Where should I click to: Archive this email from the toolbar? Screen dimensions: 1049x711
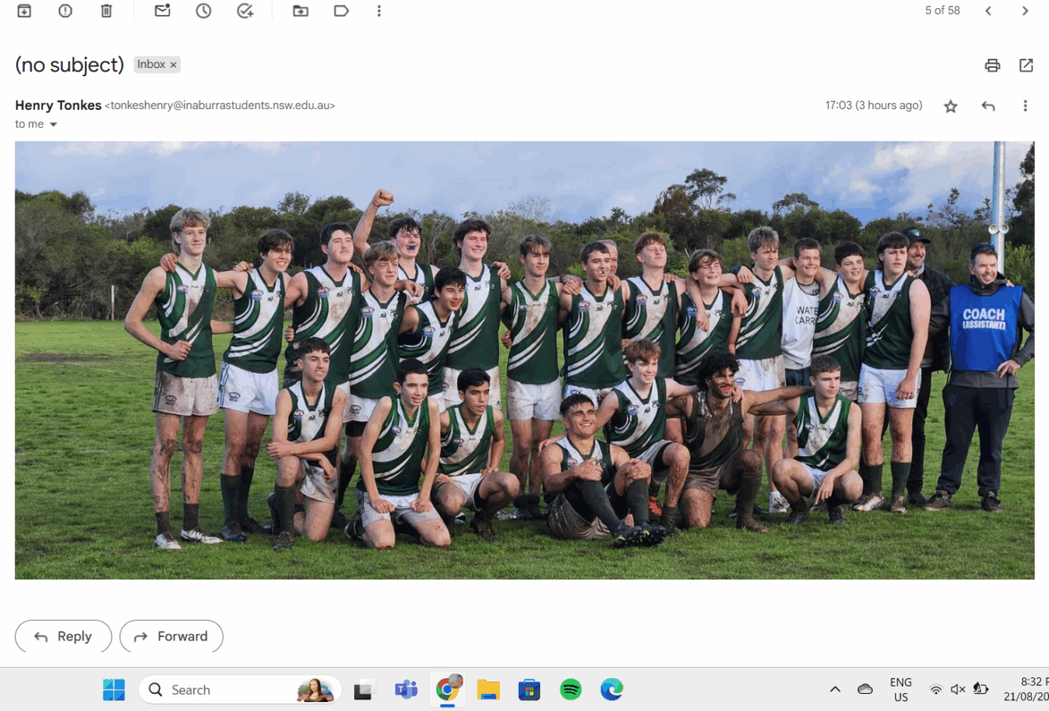point(25,11)
